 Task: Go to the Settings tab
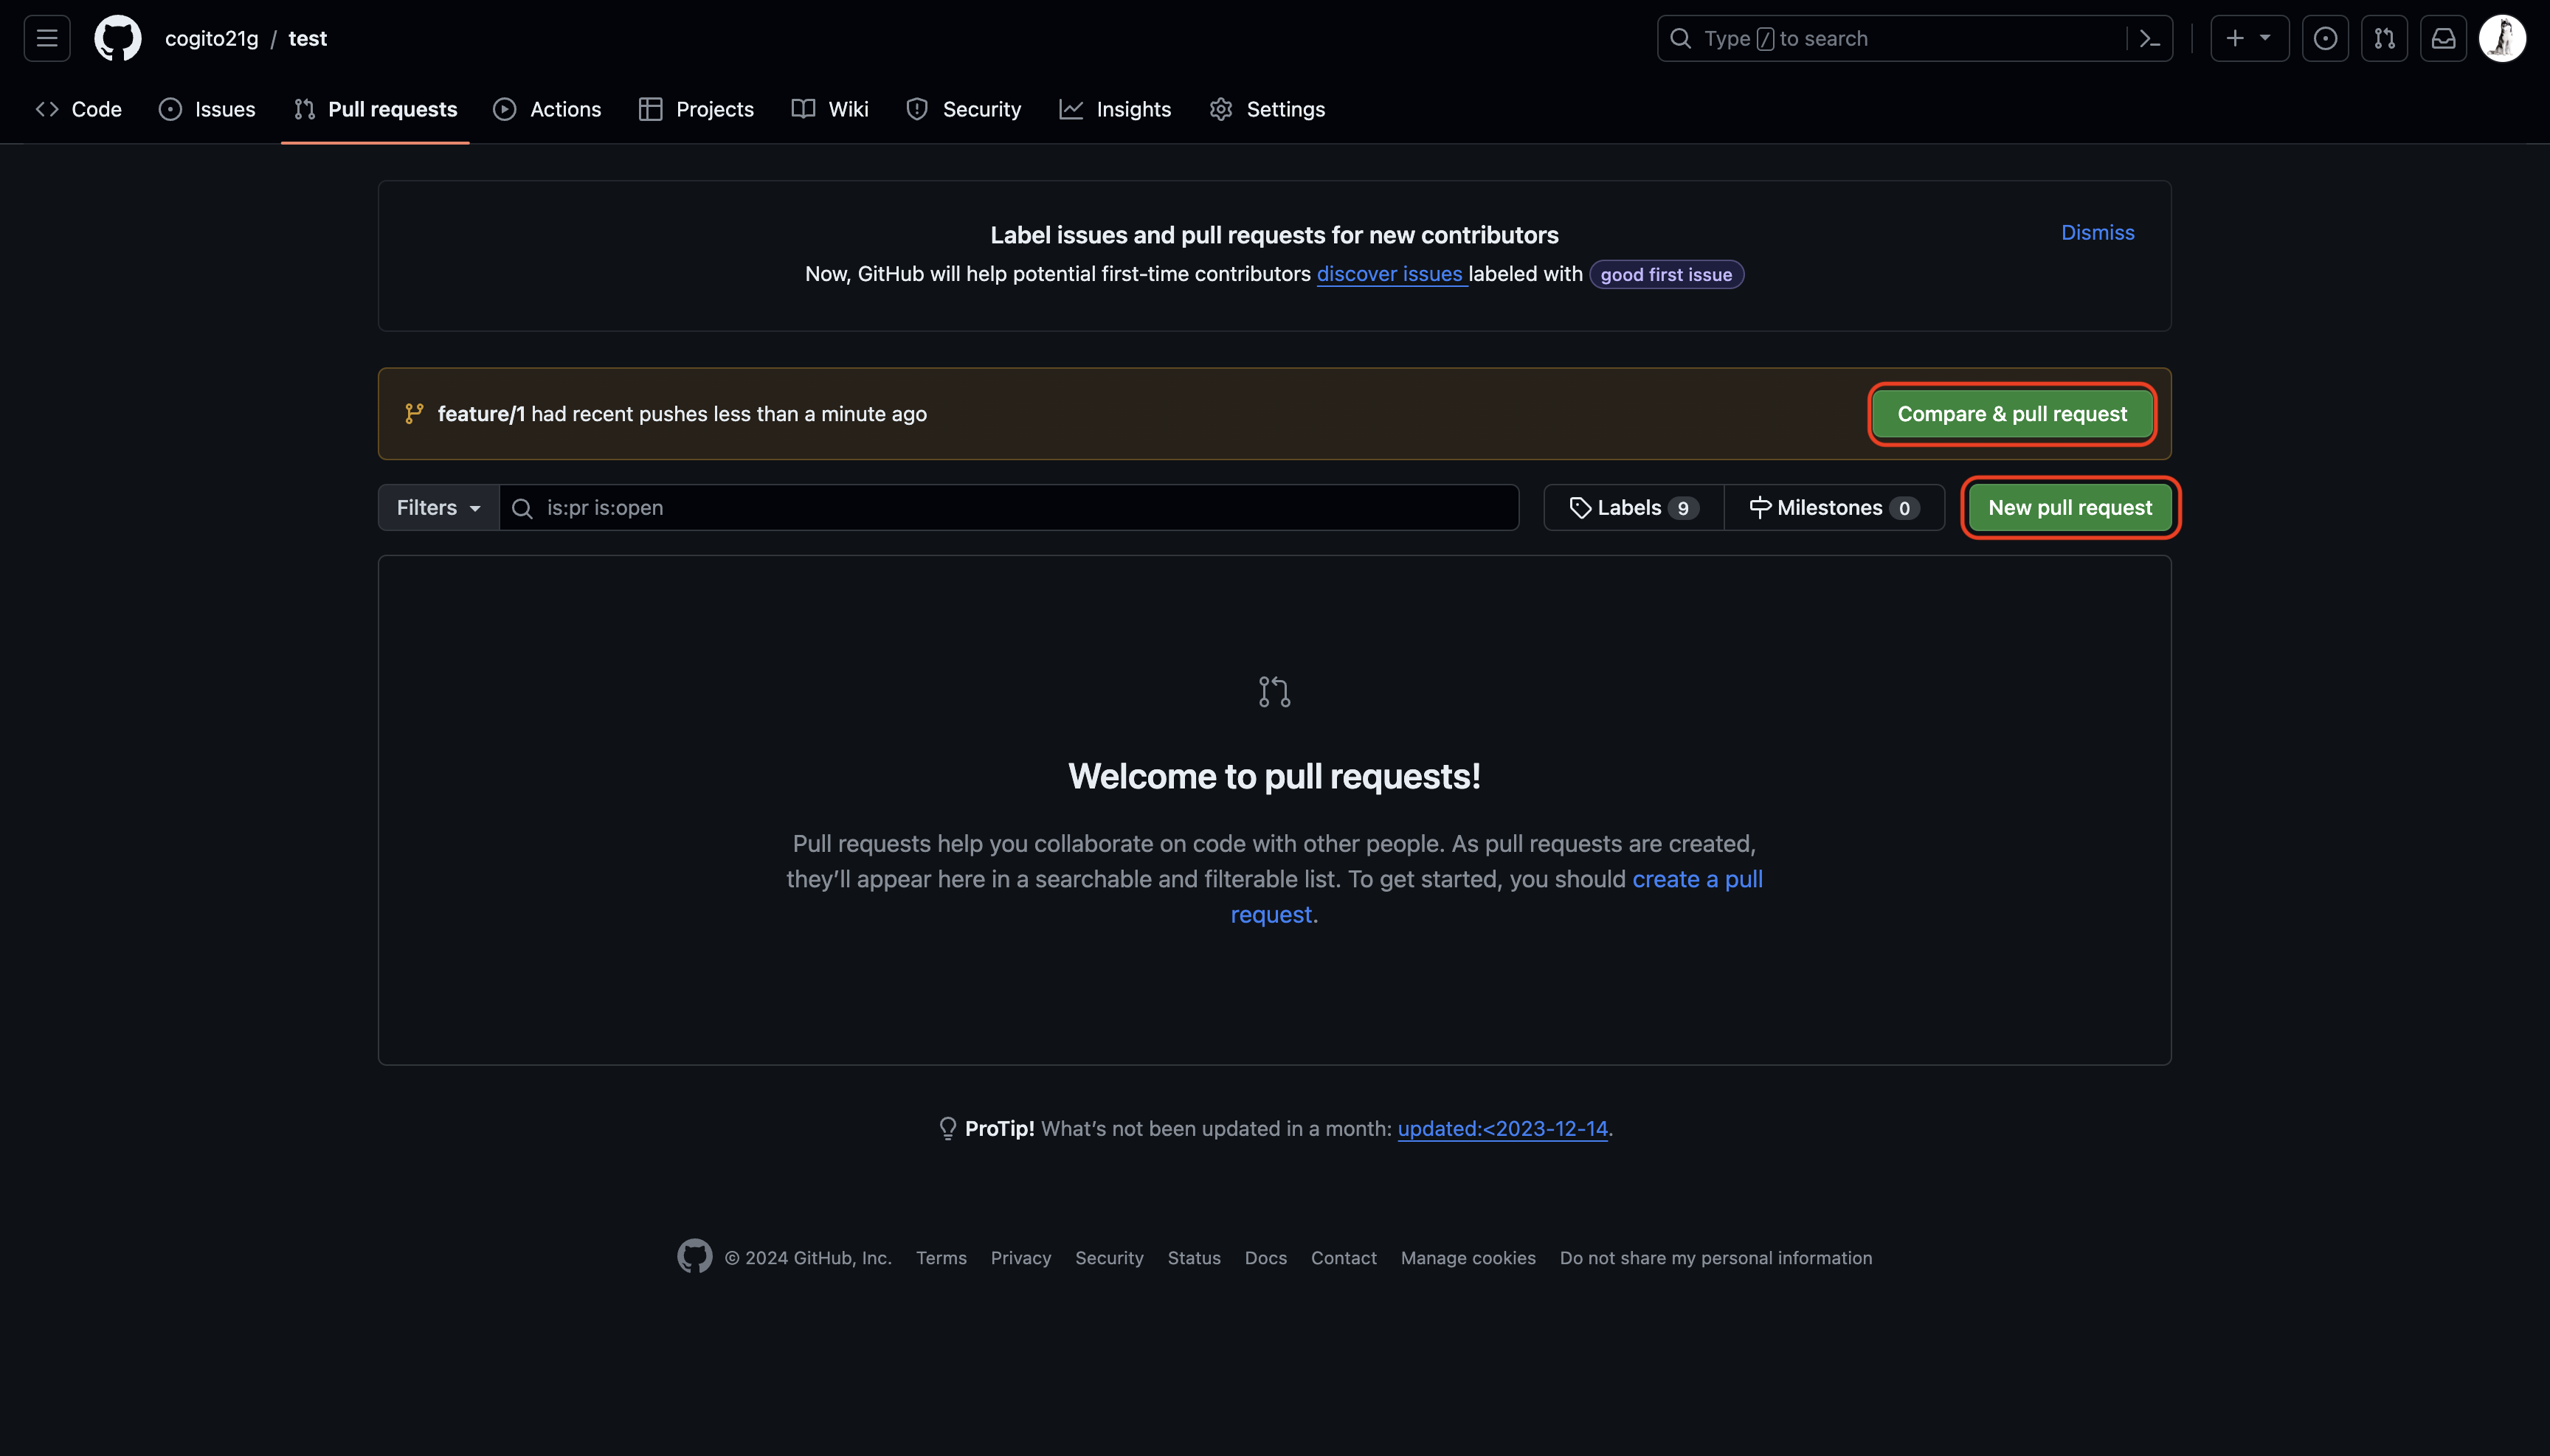pos(1266,109)
